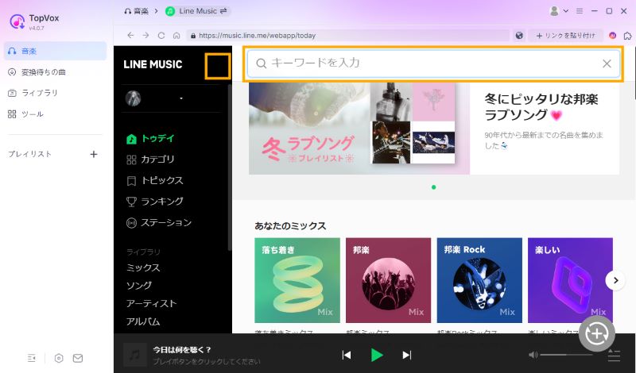Open the 冬ラブソング playlist banner

(x=359, y=129)
